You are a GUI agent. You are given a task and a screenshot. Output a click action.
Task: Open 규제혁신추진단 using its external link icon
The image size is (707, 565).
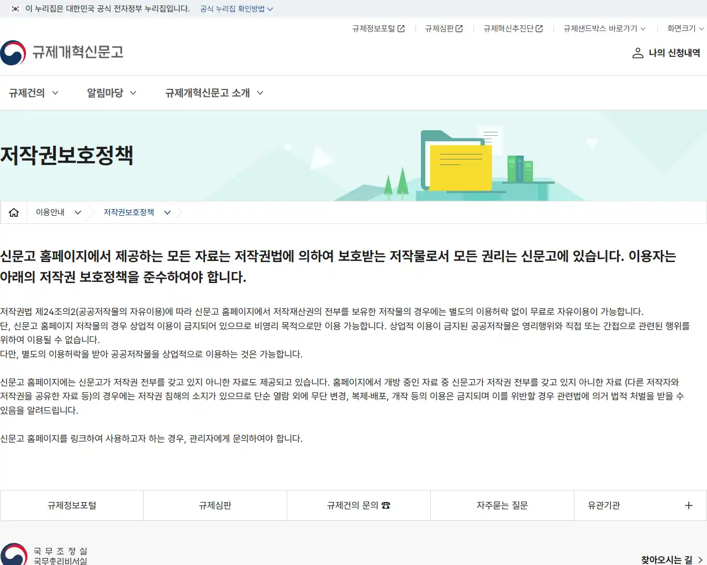tap(539, 28)
